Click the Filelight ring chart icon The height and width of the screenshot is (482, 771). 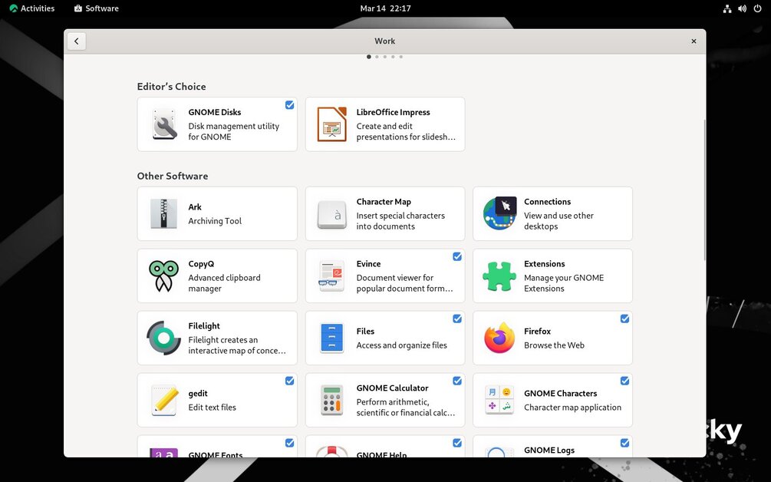(163, 338)
